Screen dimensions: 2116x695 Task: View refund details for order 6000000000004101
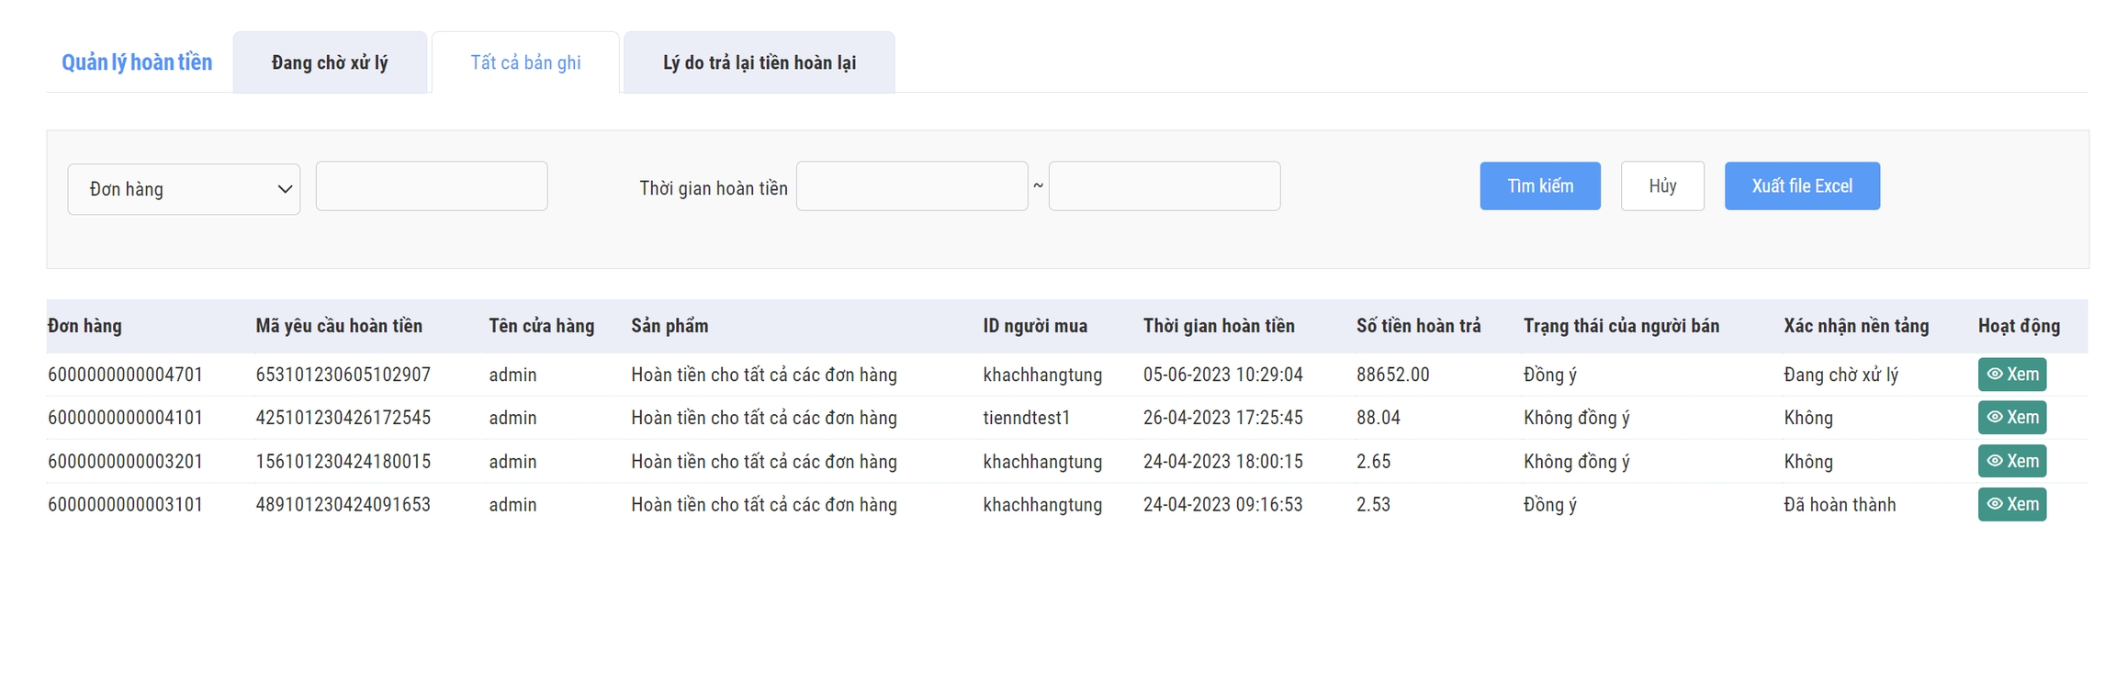(2011, 418)
